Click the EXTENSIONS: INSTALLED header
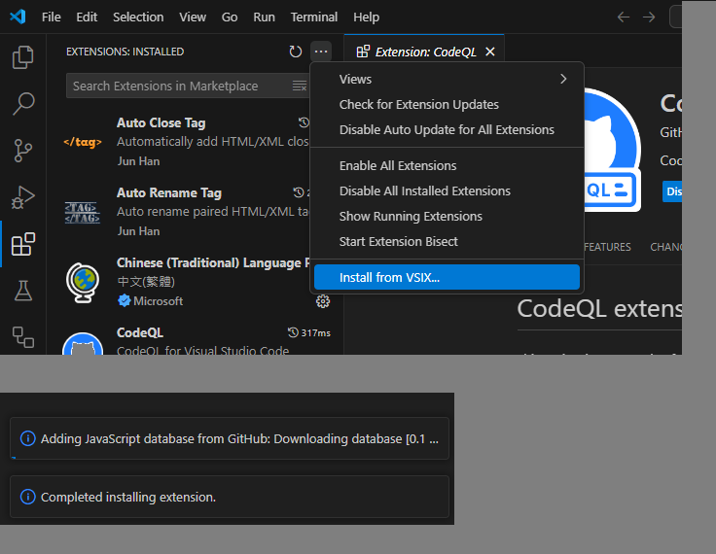Screen dimensions: 716x554 point(125,52)
